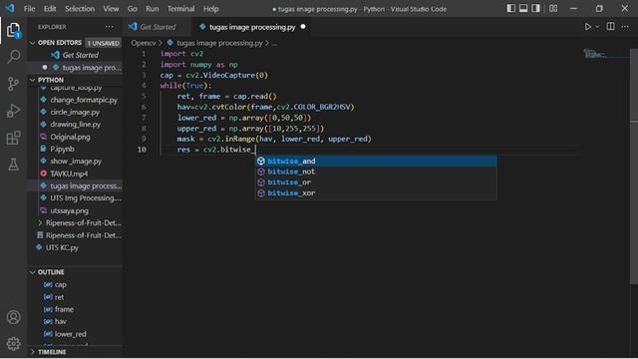Open the View menu
This screenshot has height=359, width=638.
[111, 9]
